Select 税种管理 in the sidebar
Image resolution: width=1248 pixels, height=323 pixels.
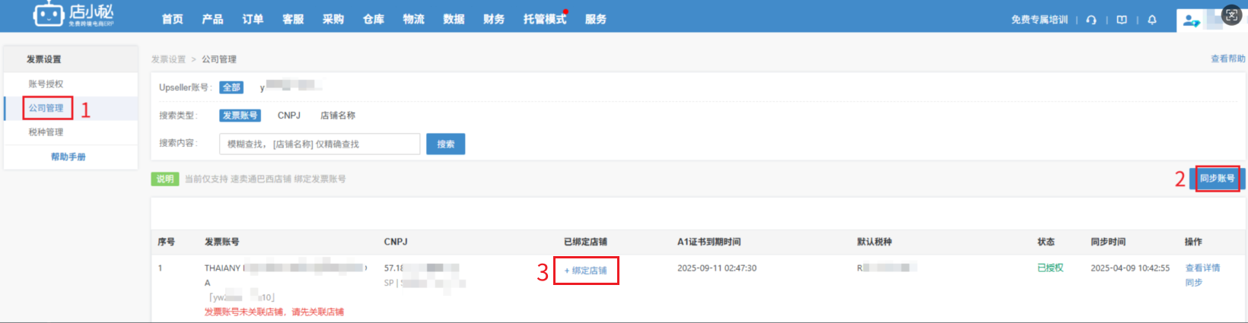pos(46,132)
